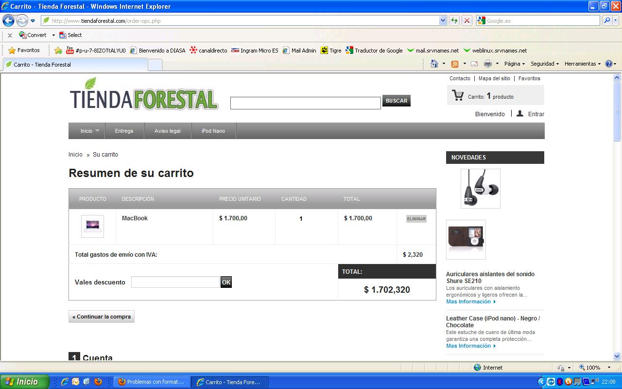
Task: Open the Aviso legal navigation item
Action: click(168, 131)
